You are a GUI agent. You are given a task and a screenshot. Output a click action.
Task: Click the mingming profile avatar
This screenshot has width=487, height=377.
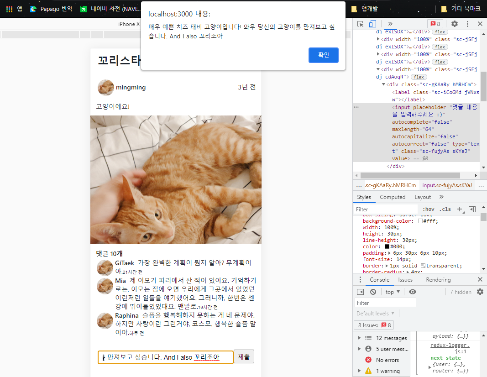[106, 88]
